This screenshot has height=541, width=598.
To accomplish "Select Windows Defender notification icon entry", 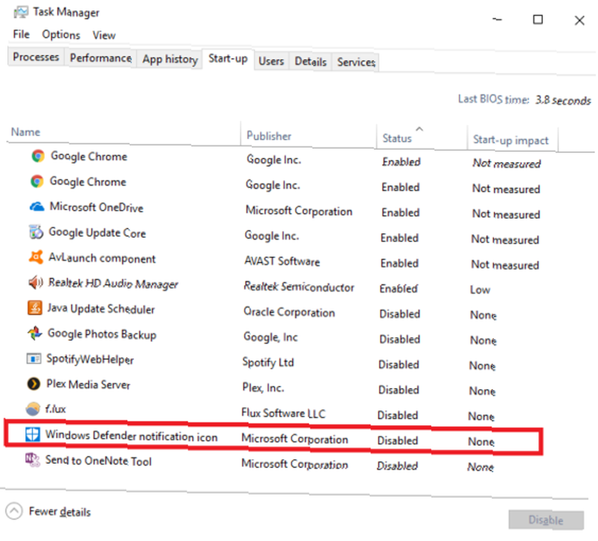I will (131, 435).
